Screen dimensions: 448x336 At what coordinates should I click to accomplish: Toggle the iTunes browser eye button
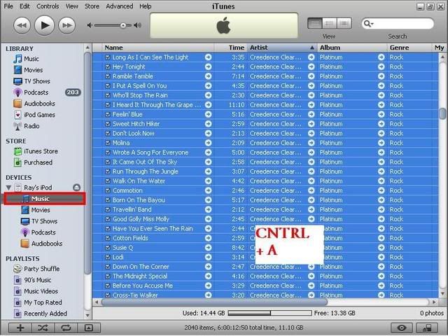click(x=401, y=328)
